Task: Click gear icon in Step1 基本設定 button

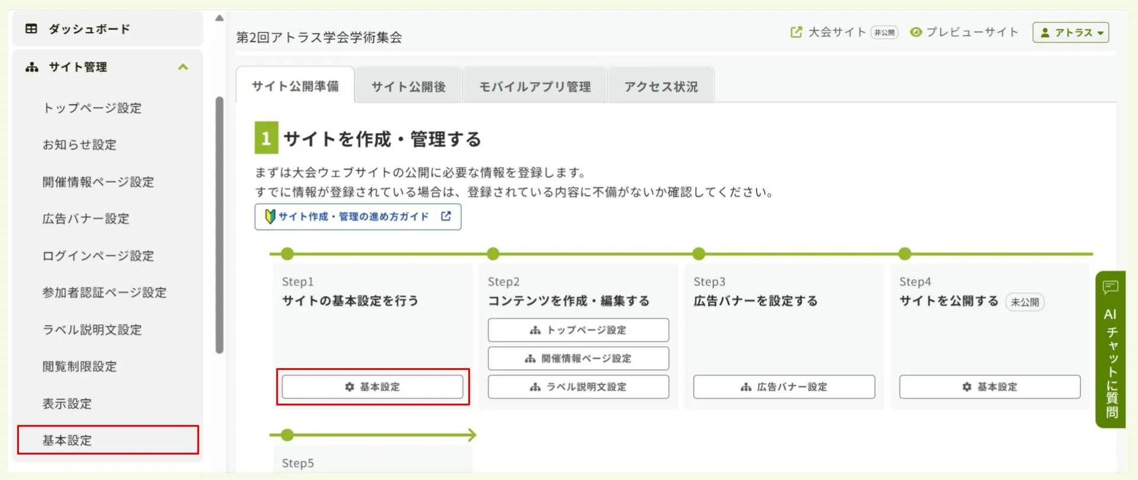Action: coord(350,386)
